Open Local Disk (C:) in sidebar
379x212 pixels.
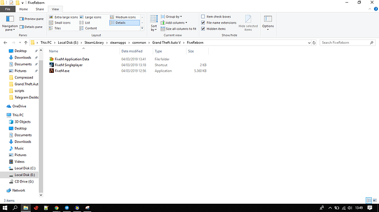[25, 168]
